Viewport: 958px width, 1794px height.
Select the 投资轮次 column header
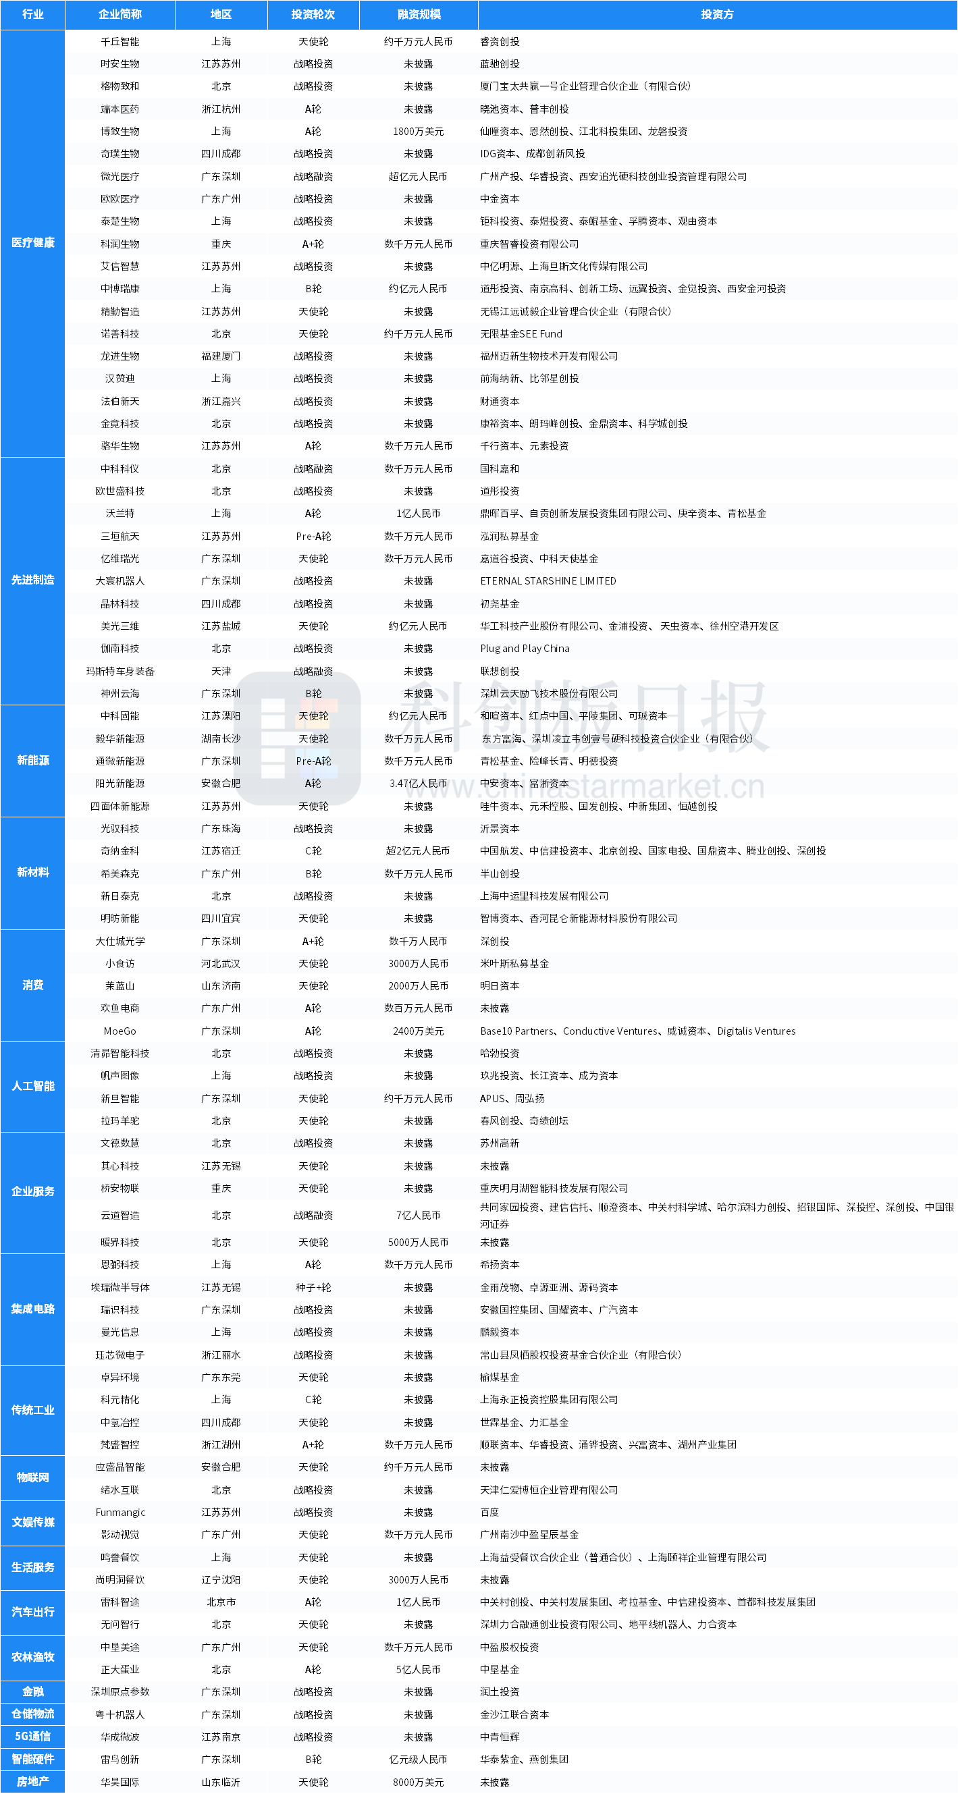[x=313, y=15]
